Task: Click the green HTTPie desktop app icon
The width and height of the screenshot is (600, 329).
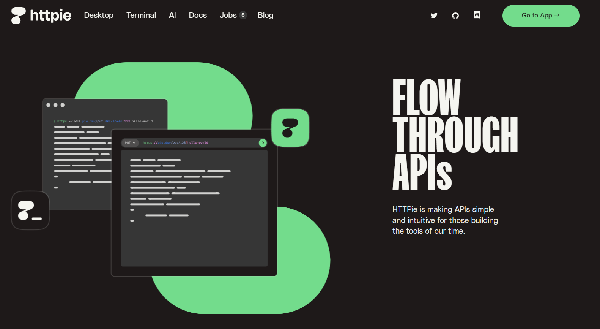Action: pos(290,128)
